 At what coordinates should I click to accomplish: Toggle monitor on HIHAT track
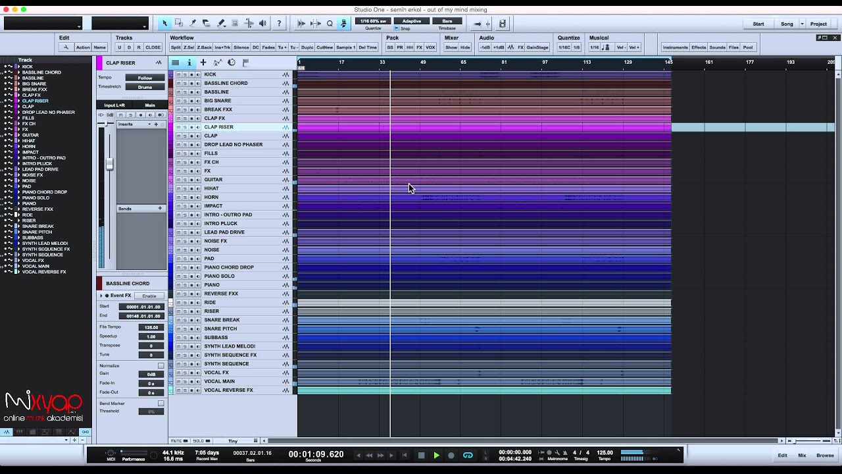tap(198, 188)
